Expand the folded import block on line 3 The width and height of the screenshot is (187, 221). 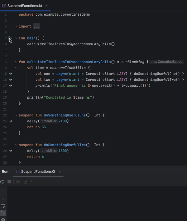(16, 27)
